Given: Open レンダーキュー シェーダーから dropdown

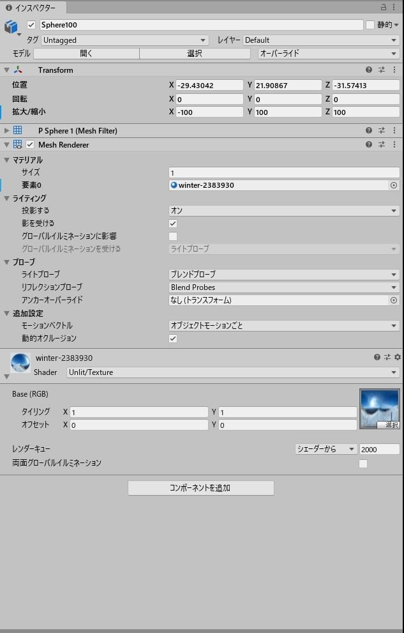Looking at the screenshot, I should click(326, 449).
